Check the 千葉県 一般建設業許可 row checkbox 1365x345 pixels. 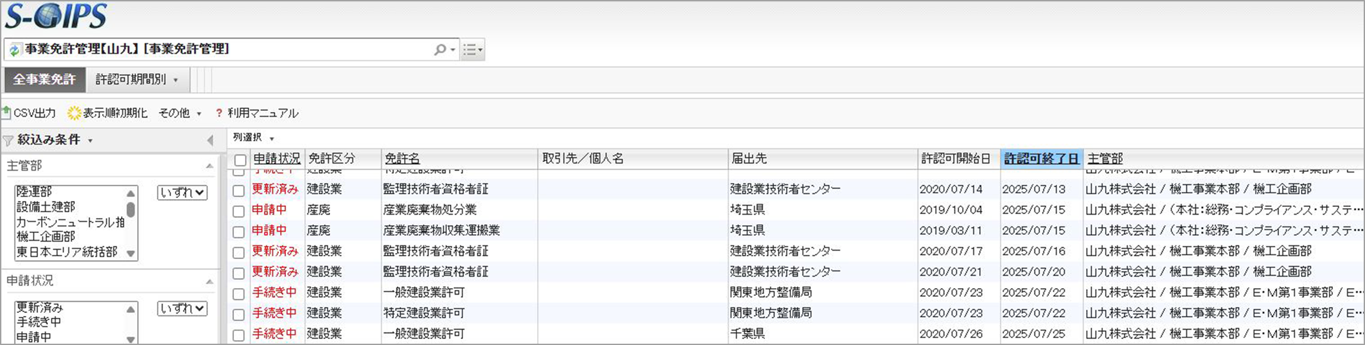[239, 335]
